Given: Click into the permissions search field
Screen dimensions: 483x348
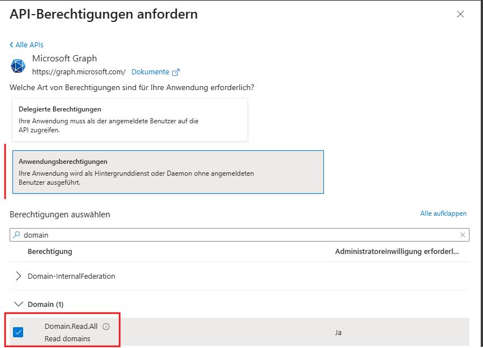Looking at the screenshot, I should tap(239, 235).
